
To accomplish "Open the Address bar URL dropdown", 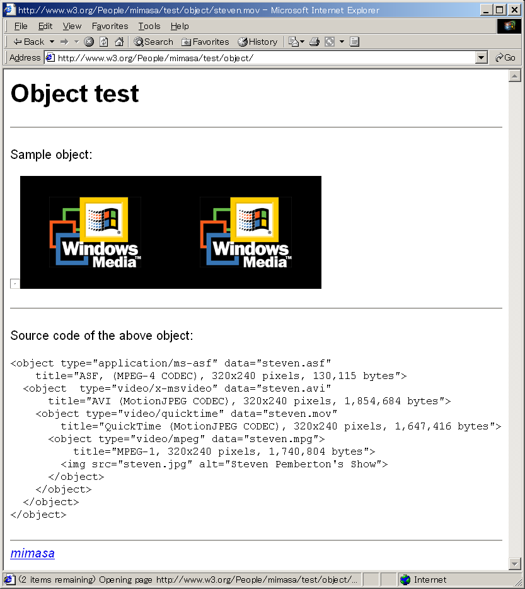I will [x=482, y=57].
